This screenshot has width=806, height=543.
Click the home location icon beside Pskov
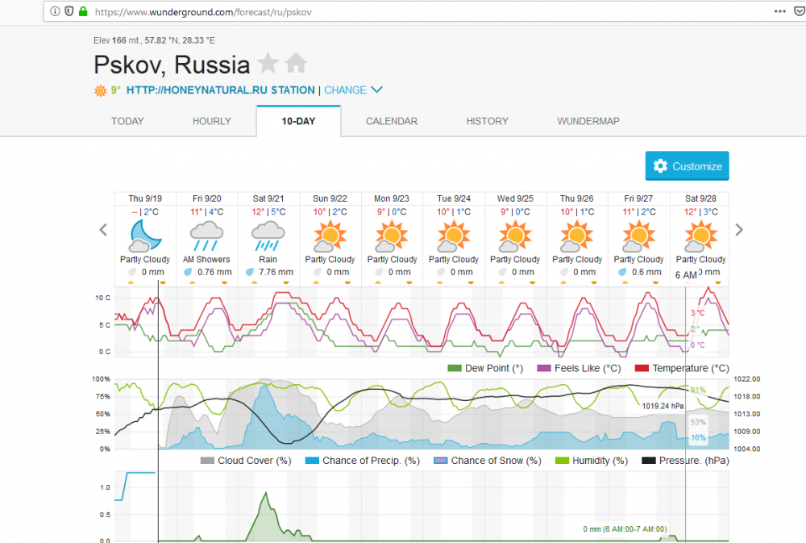click(x=297, y=64)
